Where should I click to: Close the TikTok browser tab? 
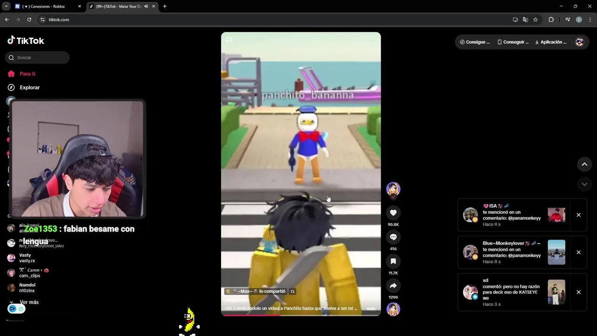pyautogui.click(x=153, y=7)
